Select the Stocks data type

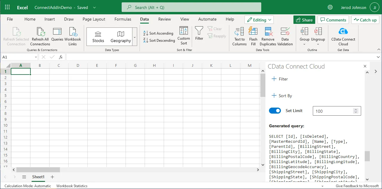point(98,37)
